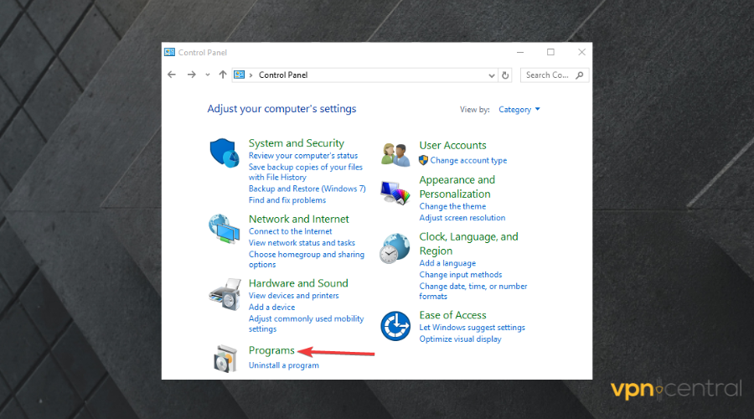Open the View by Category dropdown

pos(519,110)
